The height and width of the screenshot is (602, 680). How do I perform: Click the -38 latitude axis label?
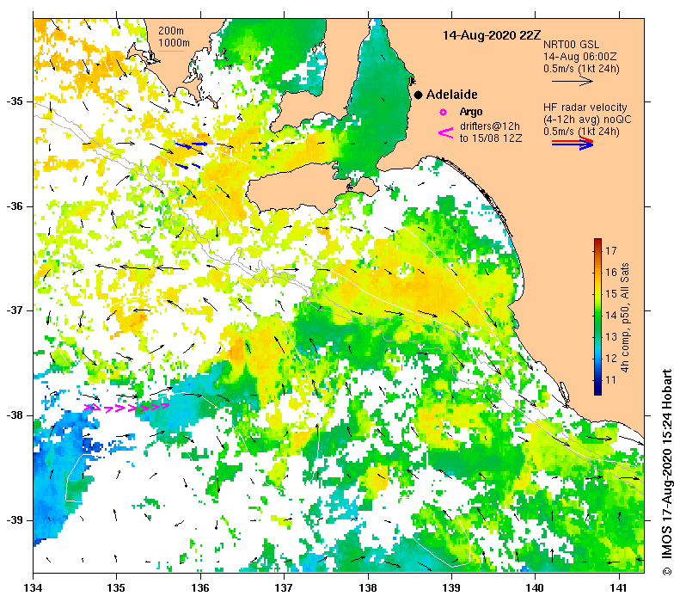(x=15, y=415)
